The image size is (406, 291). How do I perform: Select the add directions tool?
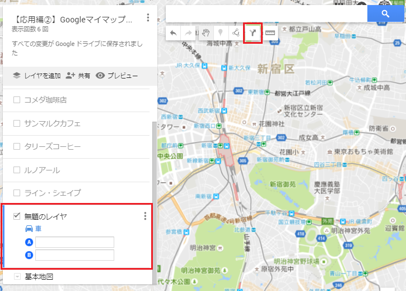coord(253,33)
